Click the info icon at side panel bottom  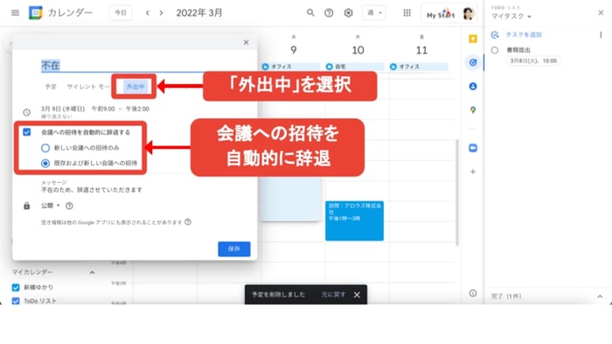coord(473,293)
